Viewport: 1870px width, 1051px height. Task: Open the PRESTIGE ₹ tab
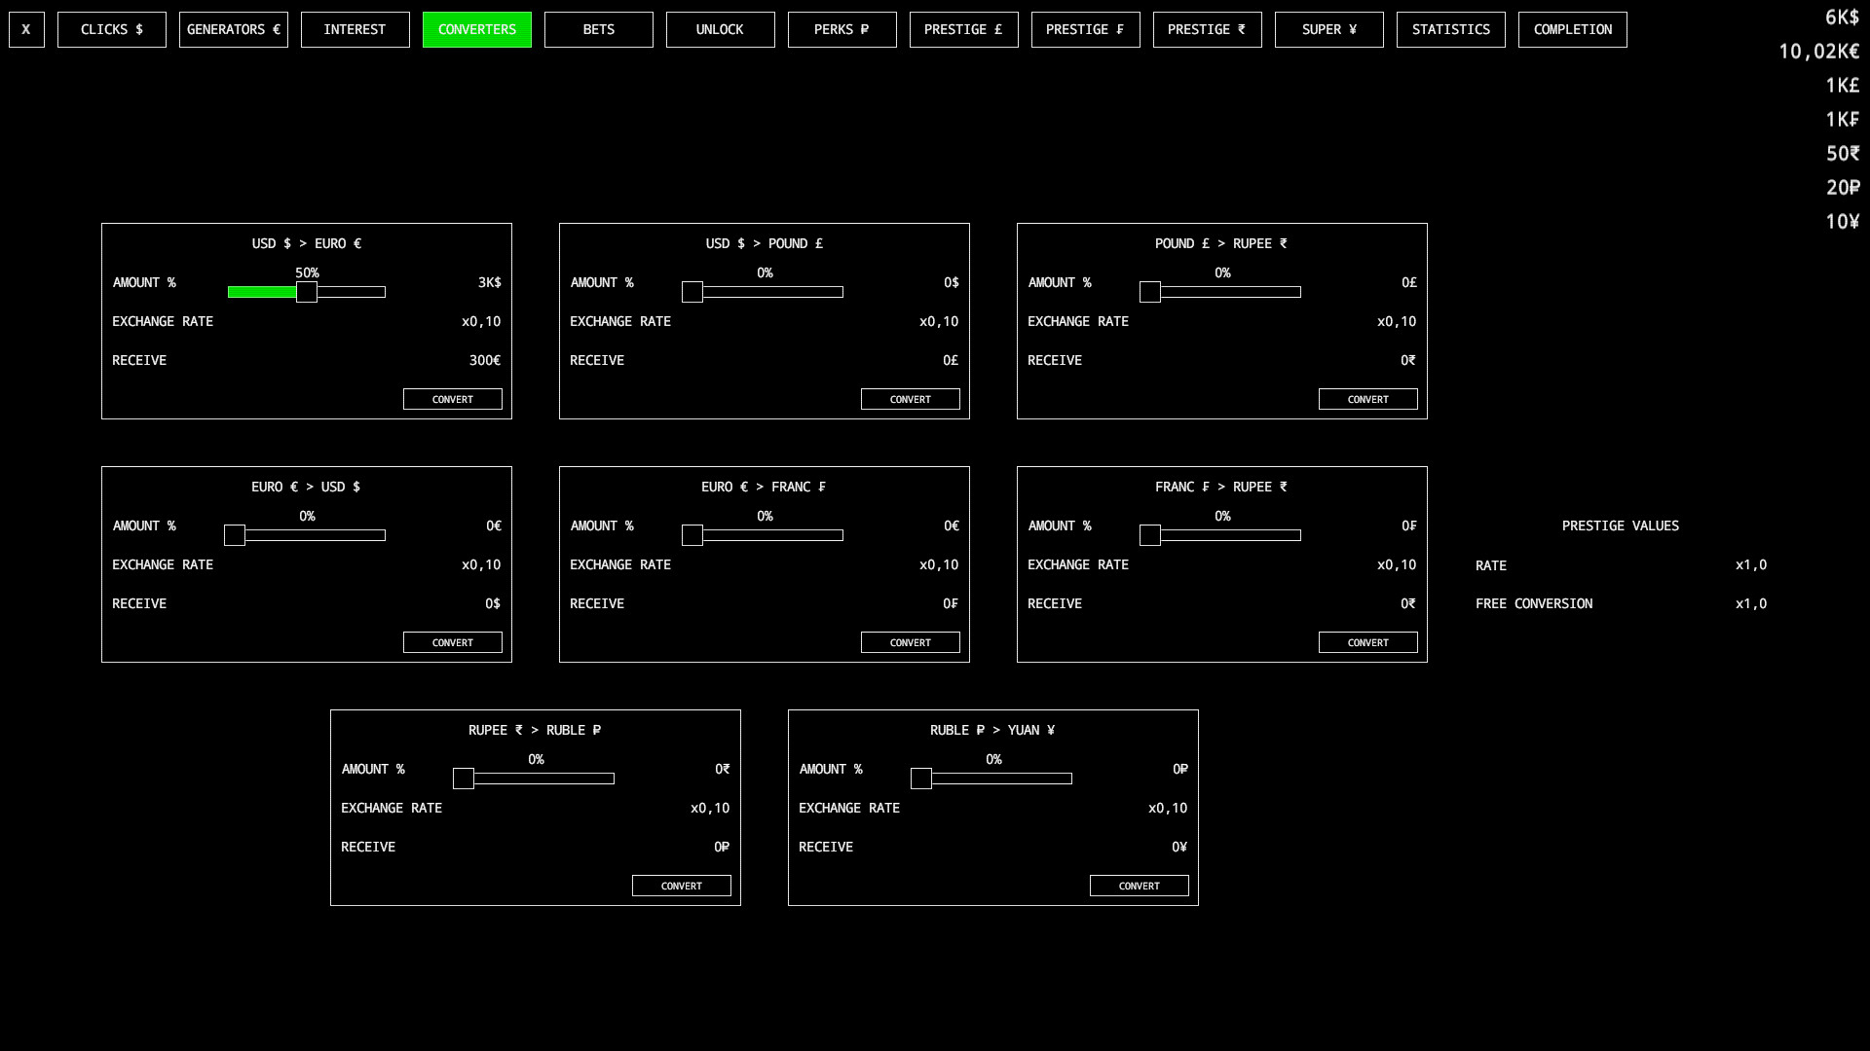[x=1207, y=29]
